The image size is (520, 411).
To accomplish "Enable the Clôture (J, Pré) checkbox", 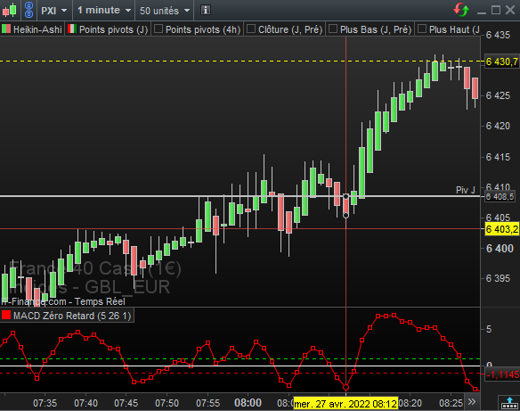I will click(251, 29).
